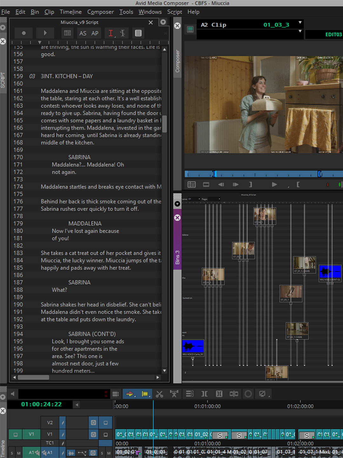This screenshot has width=343, height=458.
Task: Select the 07_01_5 CAMB clip thumbnail
Action: [x=304, y=265]
